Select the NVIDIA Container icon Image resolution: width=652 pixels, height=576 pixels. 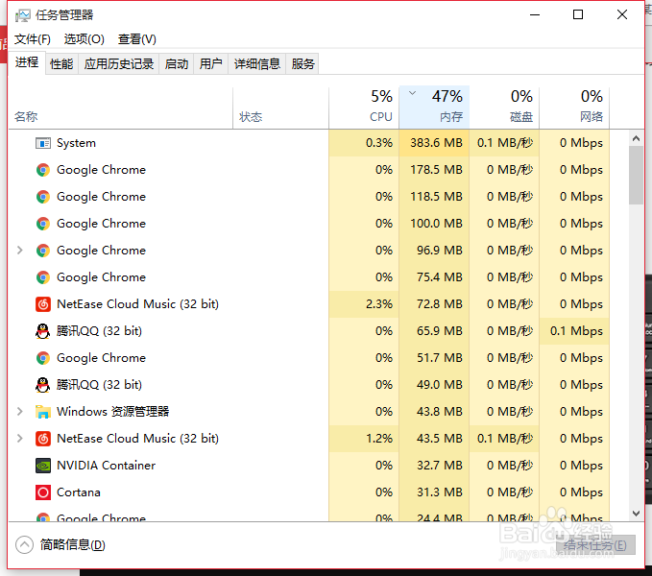(42, 466)
